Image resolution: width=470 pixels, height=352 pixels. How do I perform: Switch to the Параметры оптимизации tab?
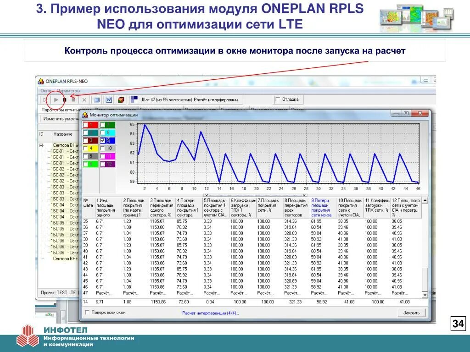tap(60, 110)
